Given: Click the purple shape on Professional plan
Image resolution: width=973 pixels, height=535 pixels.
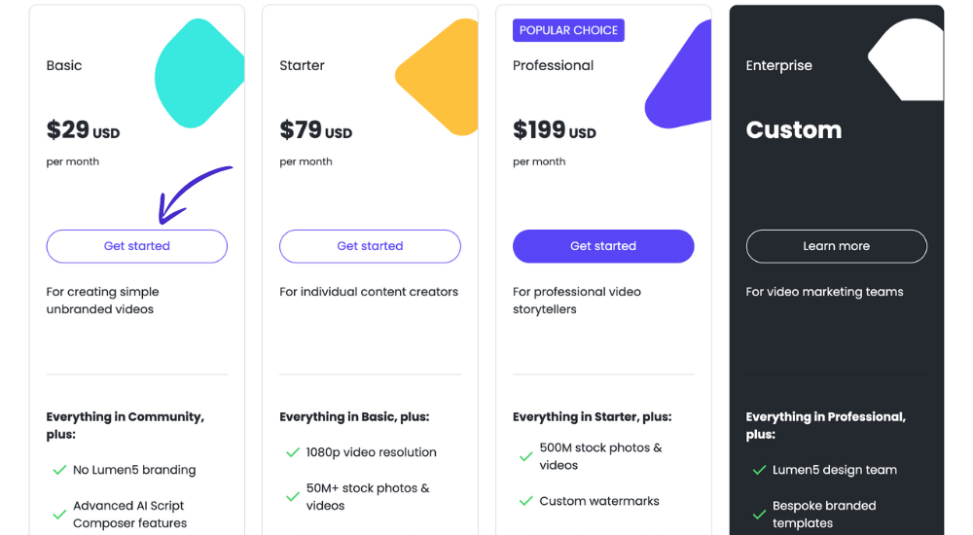Looking at the screenshot, I should pos(678,75).
